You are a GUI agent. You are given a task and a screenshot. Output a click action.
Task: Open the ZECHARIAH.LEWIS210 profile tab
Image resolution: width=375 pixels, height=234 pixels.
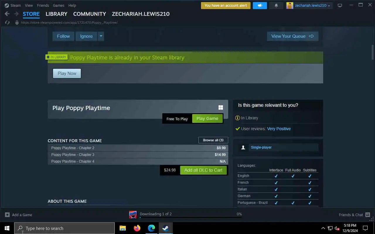(x=141, y=14)
